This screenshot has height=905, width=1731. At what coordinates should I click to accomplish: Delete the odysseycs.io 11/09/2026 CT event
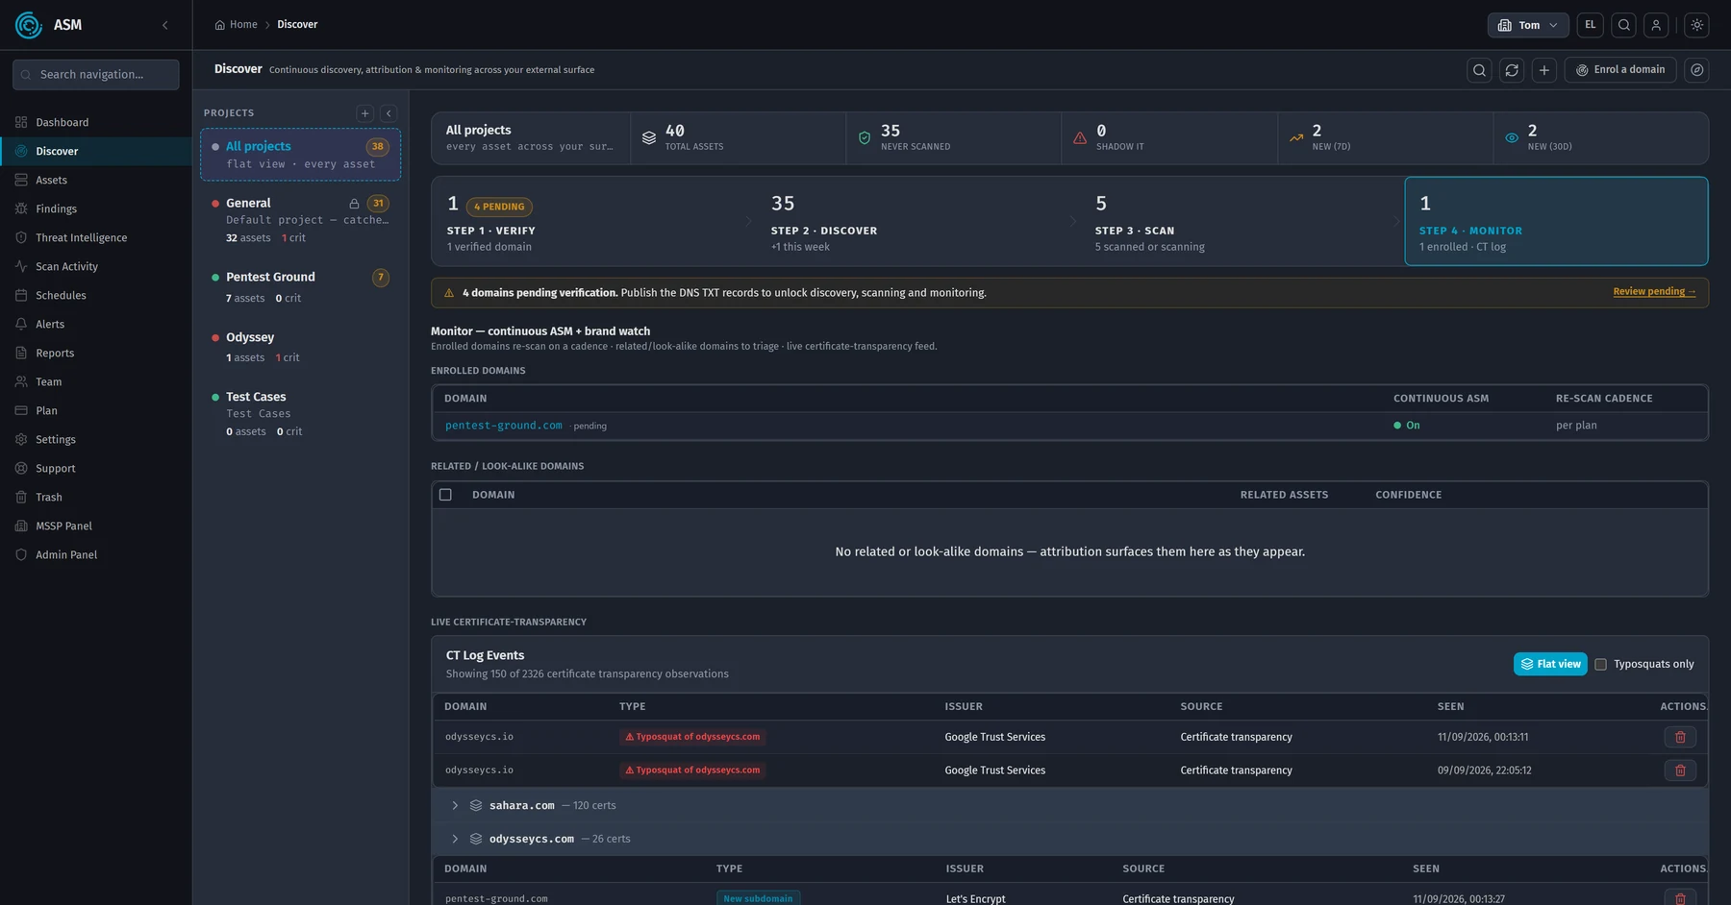1680,737
